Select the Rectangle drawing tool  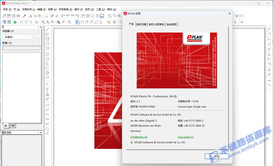[47, 44]
